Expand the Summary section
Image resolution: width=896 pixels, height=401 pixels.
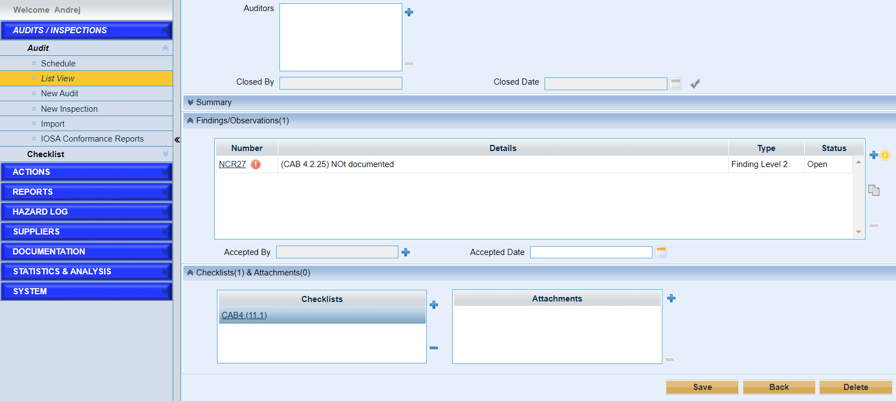coord(190,102)
